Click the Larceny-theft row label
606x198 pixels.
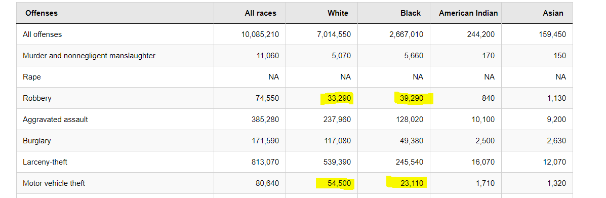tap(45, 162)
